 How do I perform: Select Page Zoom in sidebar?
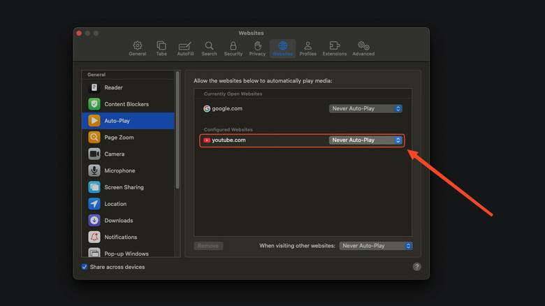coord(119,138)
